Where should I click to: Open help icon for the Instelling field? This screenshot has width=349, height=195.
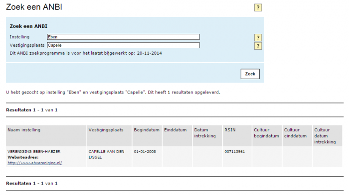258,37
